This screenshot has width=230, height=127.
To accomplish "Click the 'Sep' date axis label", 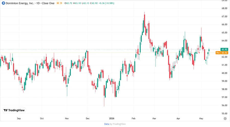I will (19, 118).
